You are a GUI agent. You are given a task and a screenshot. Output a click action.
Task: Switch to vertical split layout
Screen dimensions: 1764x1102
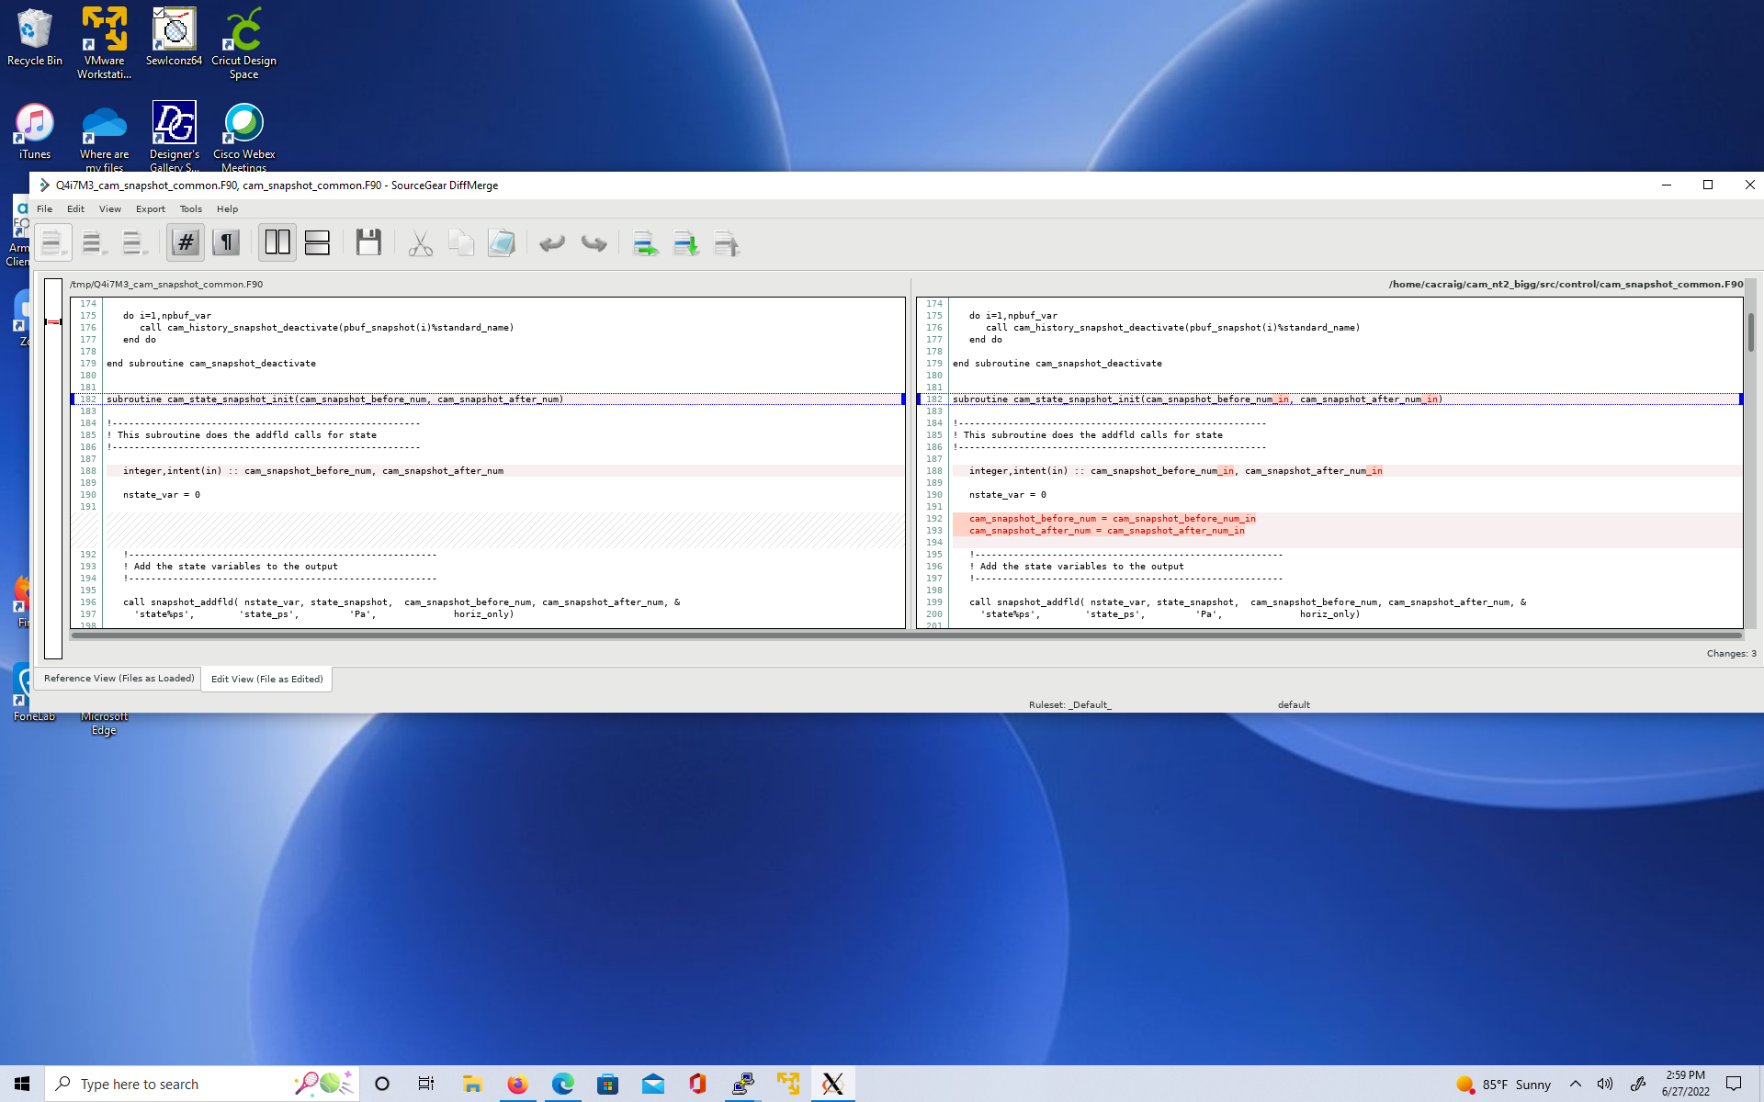277,242
